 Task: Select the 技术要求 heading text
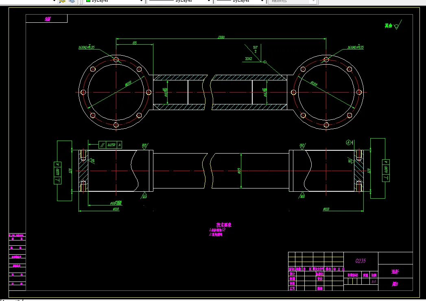click(224, 225)
